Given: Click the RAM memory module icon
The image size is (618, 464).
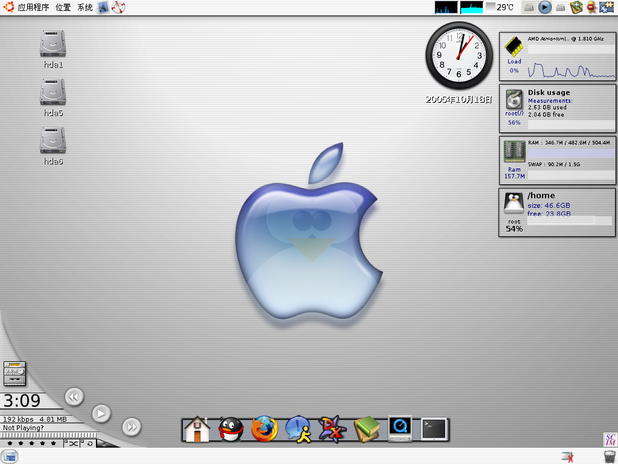Looking at the screenshot, I should 514,152.
